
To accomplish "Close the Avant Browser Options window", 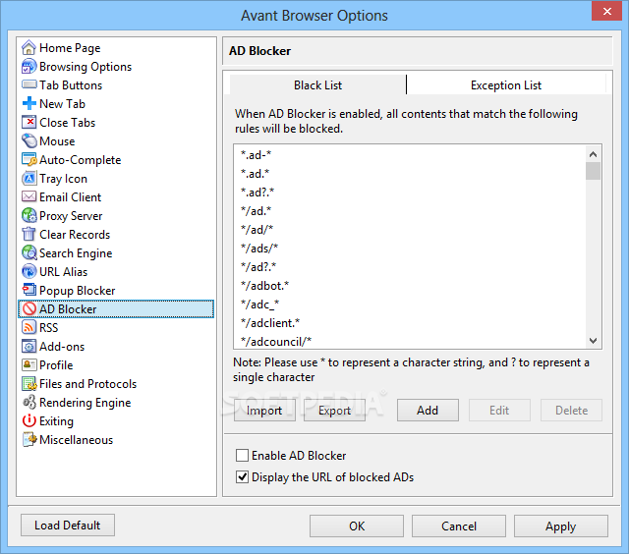I will 607,11.
